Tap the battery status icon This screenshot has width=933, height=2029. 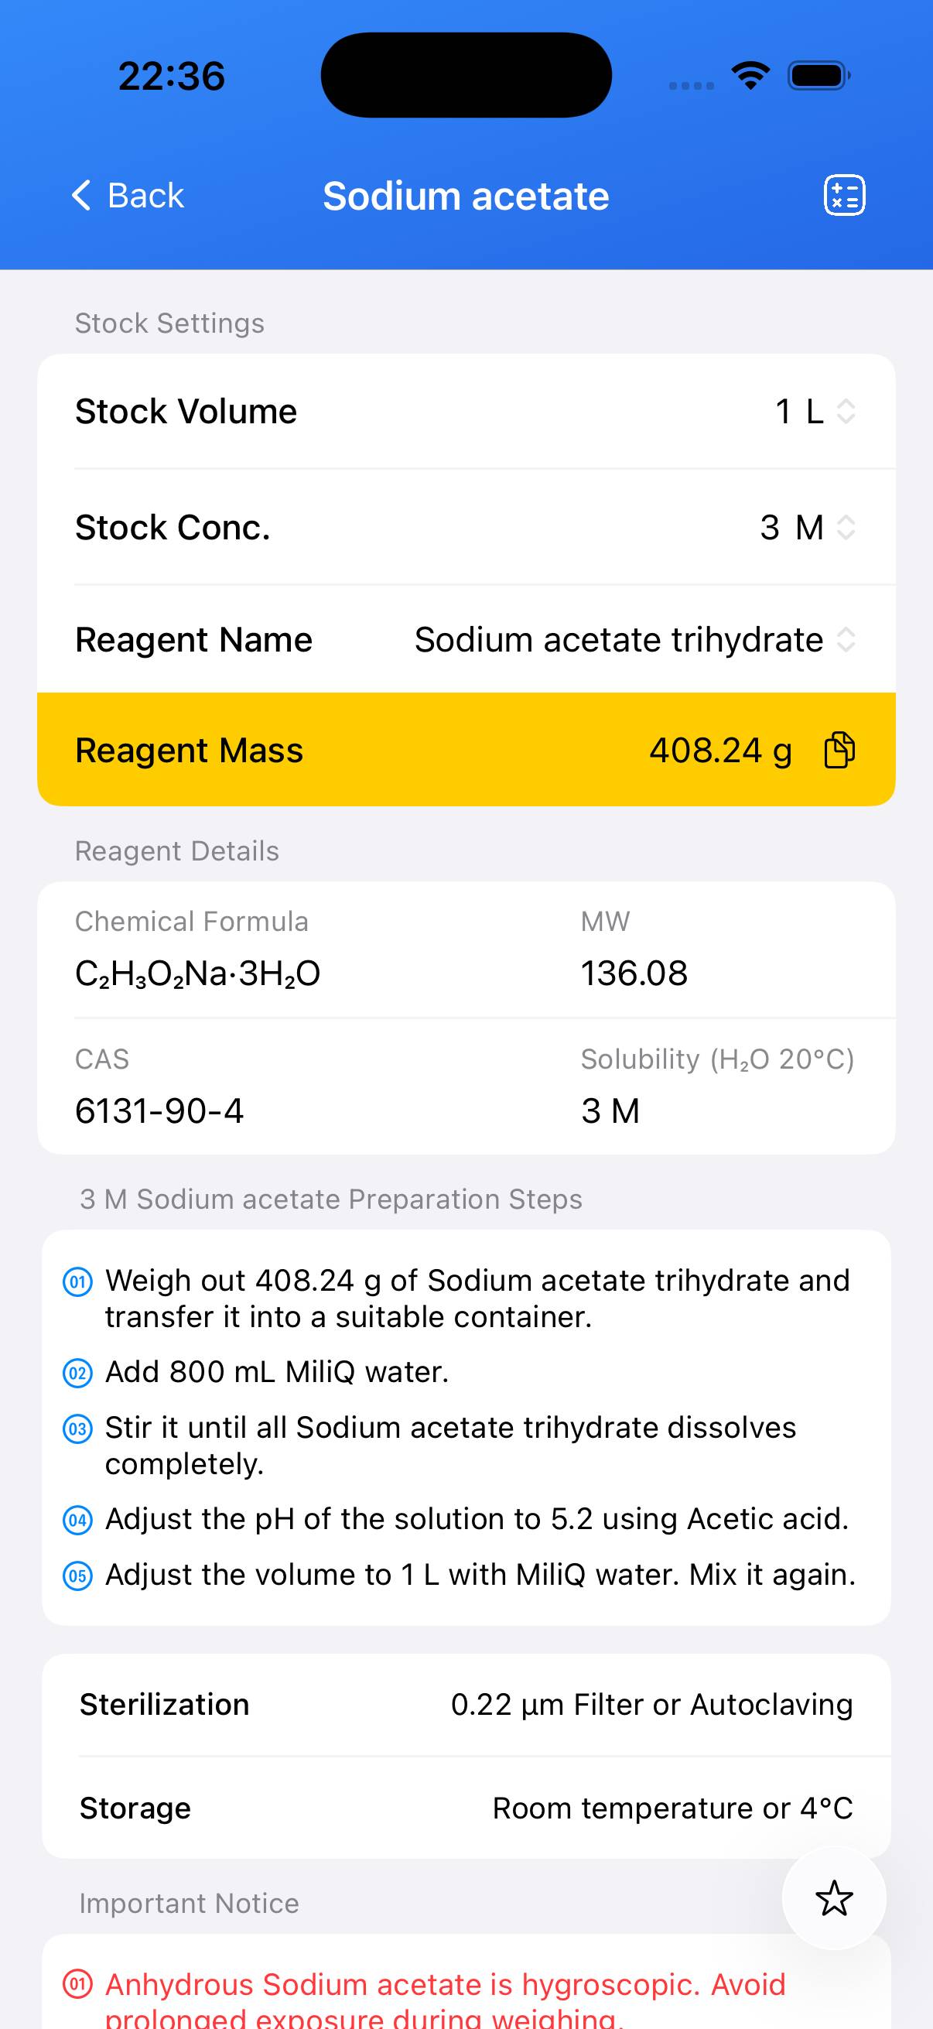click(x=818, y=76)
